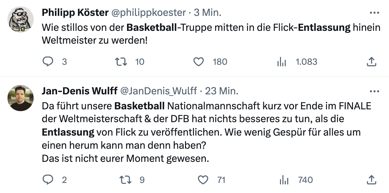Open the 23 Min. tweet timestamp
This screenshot has height=193, width=389.
click(221, 91)
